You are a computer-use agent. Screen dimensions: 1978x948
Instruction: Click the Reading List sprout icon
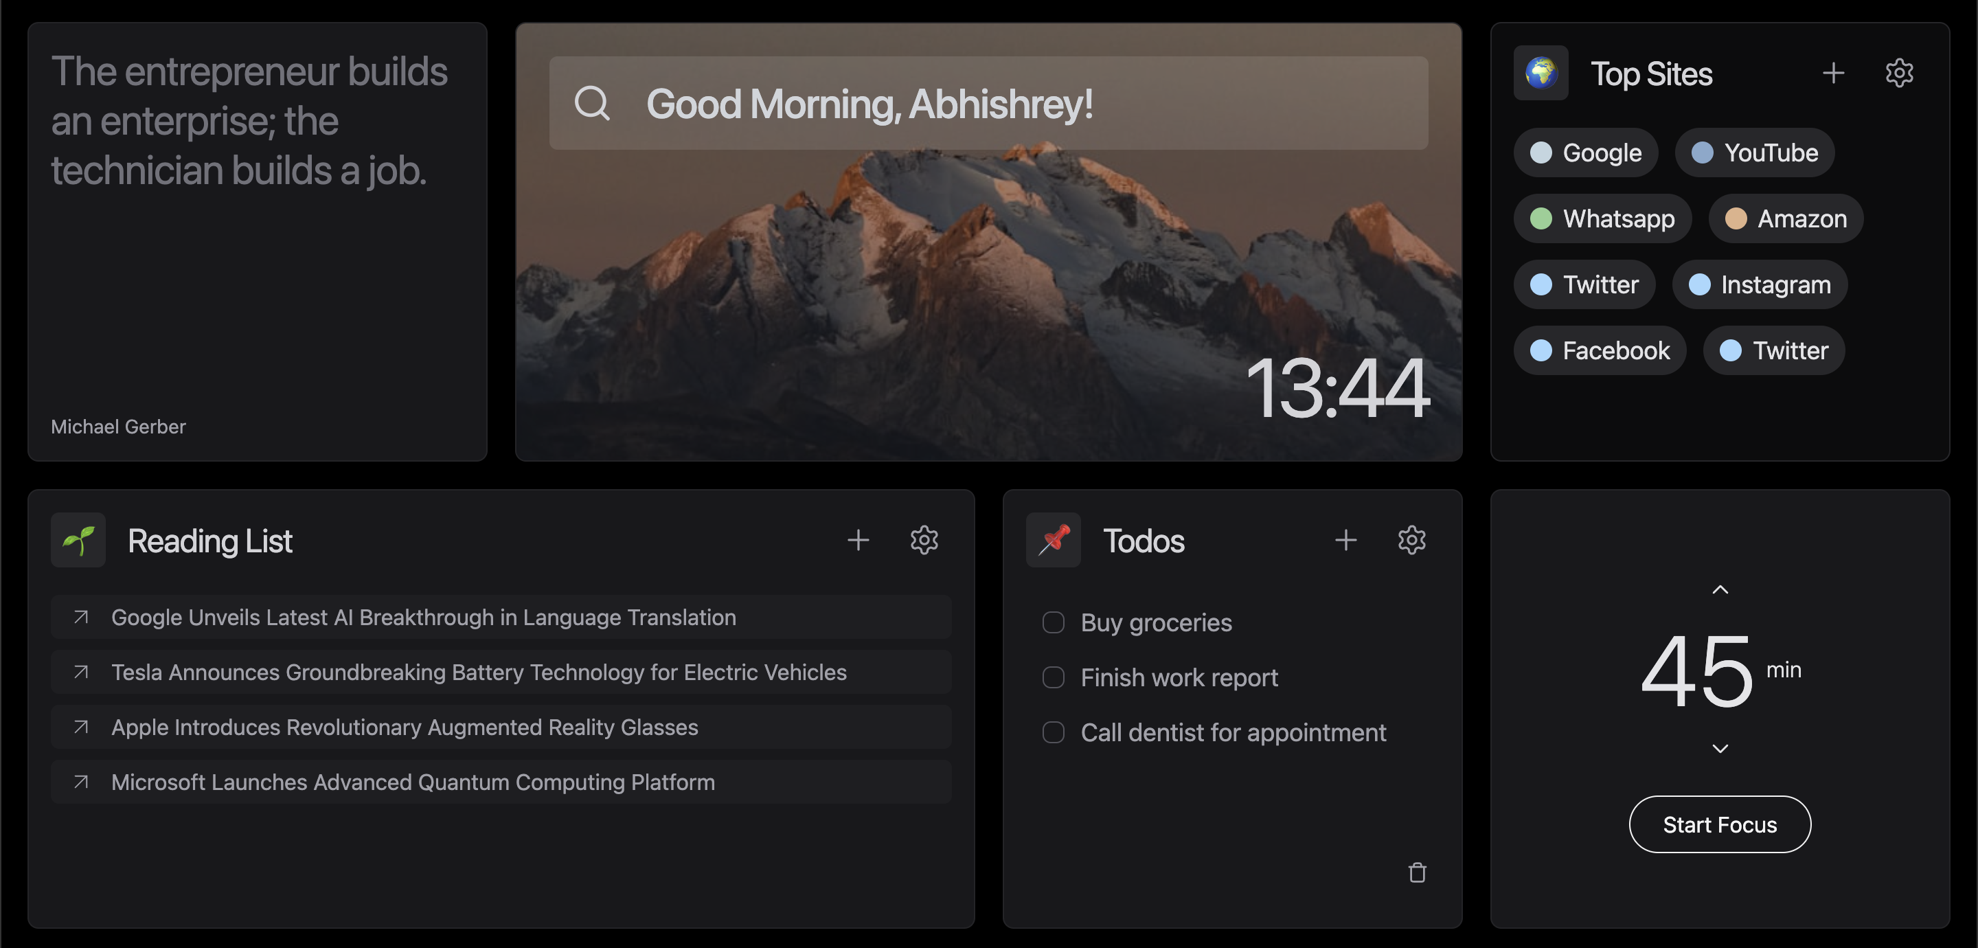coord(78,540)
